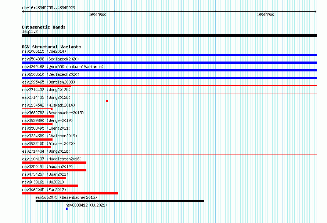
Task: Click the small blue marker for nsv6088412
Action: pyautogui.click(x=67, y=209)
